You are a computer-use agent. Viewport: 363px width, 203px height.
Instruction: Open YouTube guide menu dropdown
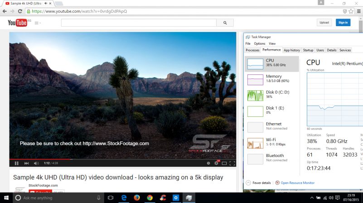[x=38, y=23]
